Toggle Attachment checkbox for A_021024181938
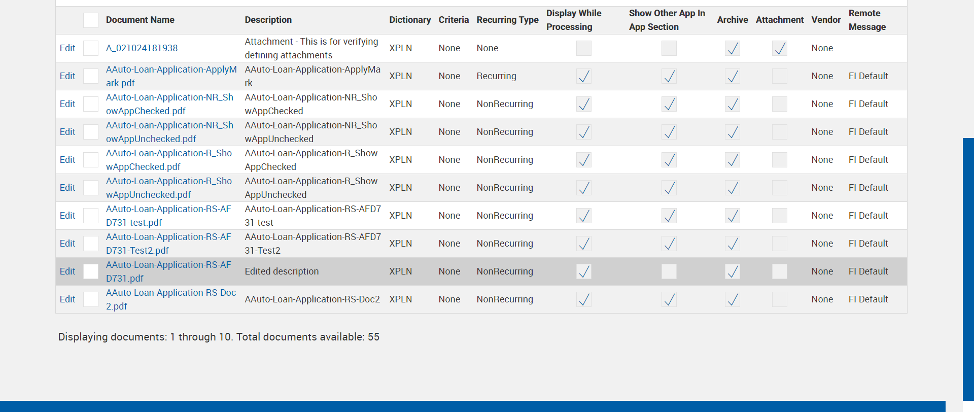This screenshot has width=974, height=412. [x=779, y=48]
